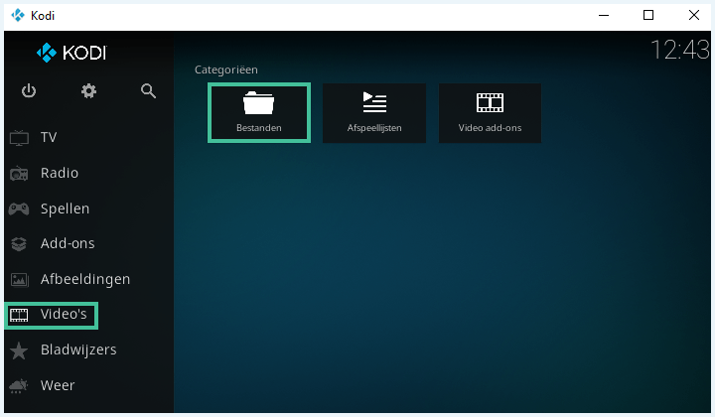Open Bladwijzers menu item
This screenshot has height=417, width=715.
78,349
